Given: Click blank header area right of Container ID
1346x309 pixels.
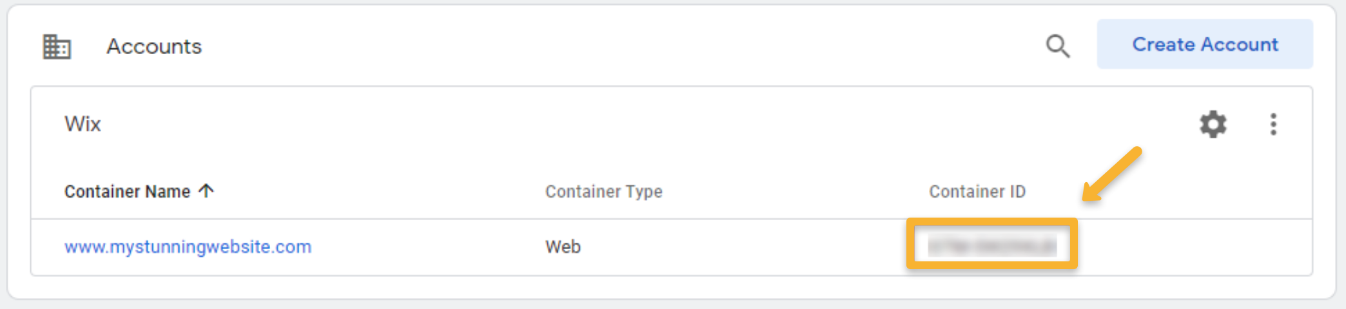Looking at the screenshot, I should pyautogui.click(x=1193, y=191).
